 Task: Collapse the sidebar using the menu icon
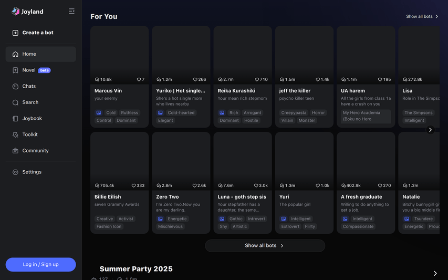[71, 11]
